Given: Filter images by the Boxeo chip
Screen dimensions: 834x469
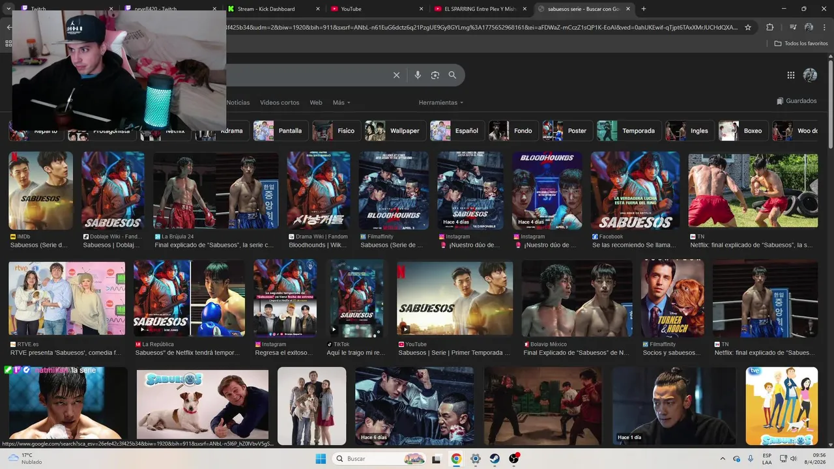Looking at the screenshot, I should pyautogui.click(x=743, y=130).
